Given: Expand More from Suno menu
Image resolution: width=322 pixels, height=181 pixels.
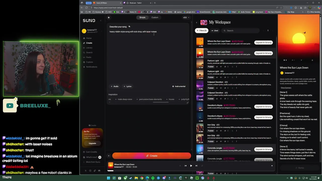Looking at the screenshot, I should (x=92, y=162).
